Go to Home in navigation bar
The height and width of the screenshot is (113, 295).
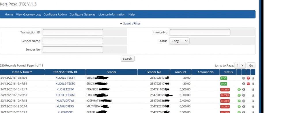click(9, 14)
